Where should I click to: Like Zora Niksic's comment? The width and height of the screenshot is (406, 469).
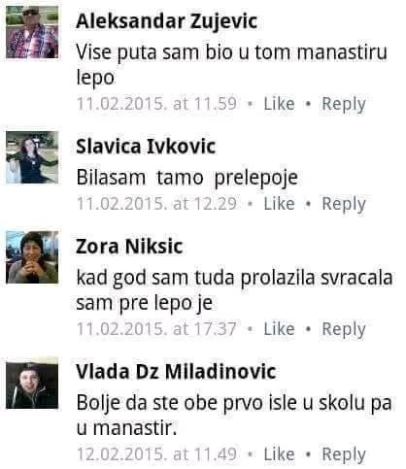tap(279, 329)
